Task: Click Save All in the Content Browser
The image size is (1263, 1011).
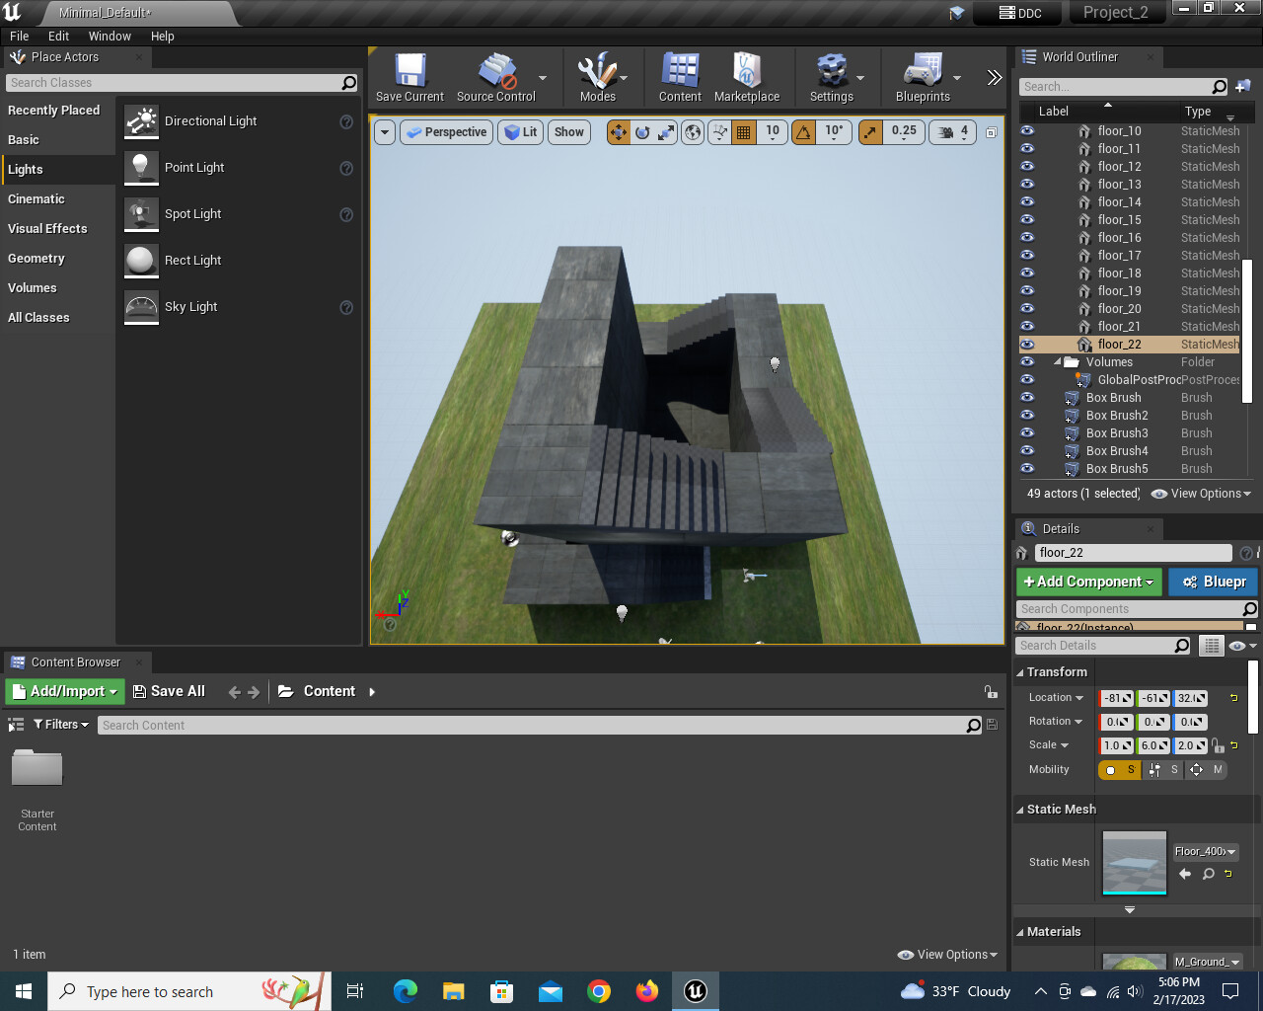Action: [x=170, y=691]
